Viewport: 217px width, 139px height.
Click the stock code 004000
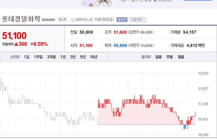48,20
